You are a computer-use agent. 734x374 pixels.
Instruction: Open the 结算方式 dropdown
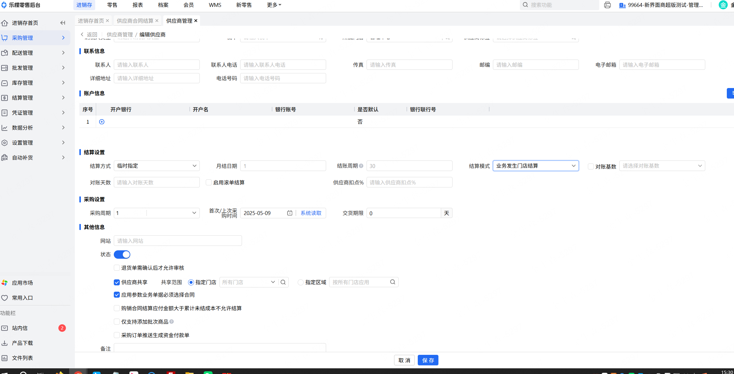157,166
